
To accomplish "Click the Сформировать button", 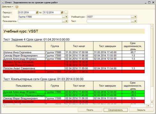I will (115, 110).
